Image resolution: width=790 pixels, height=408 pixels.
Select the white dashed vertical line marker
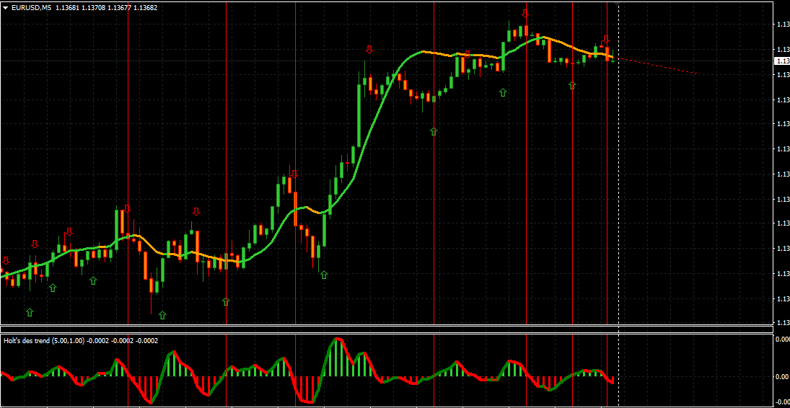pyautogui.click(x=618, y=204)
